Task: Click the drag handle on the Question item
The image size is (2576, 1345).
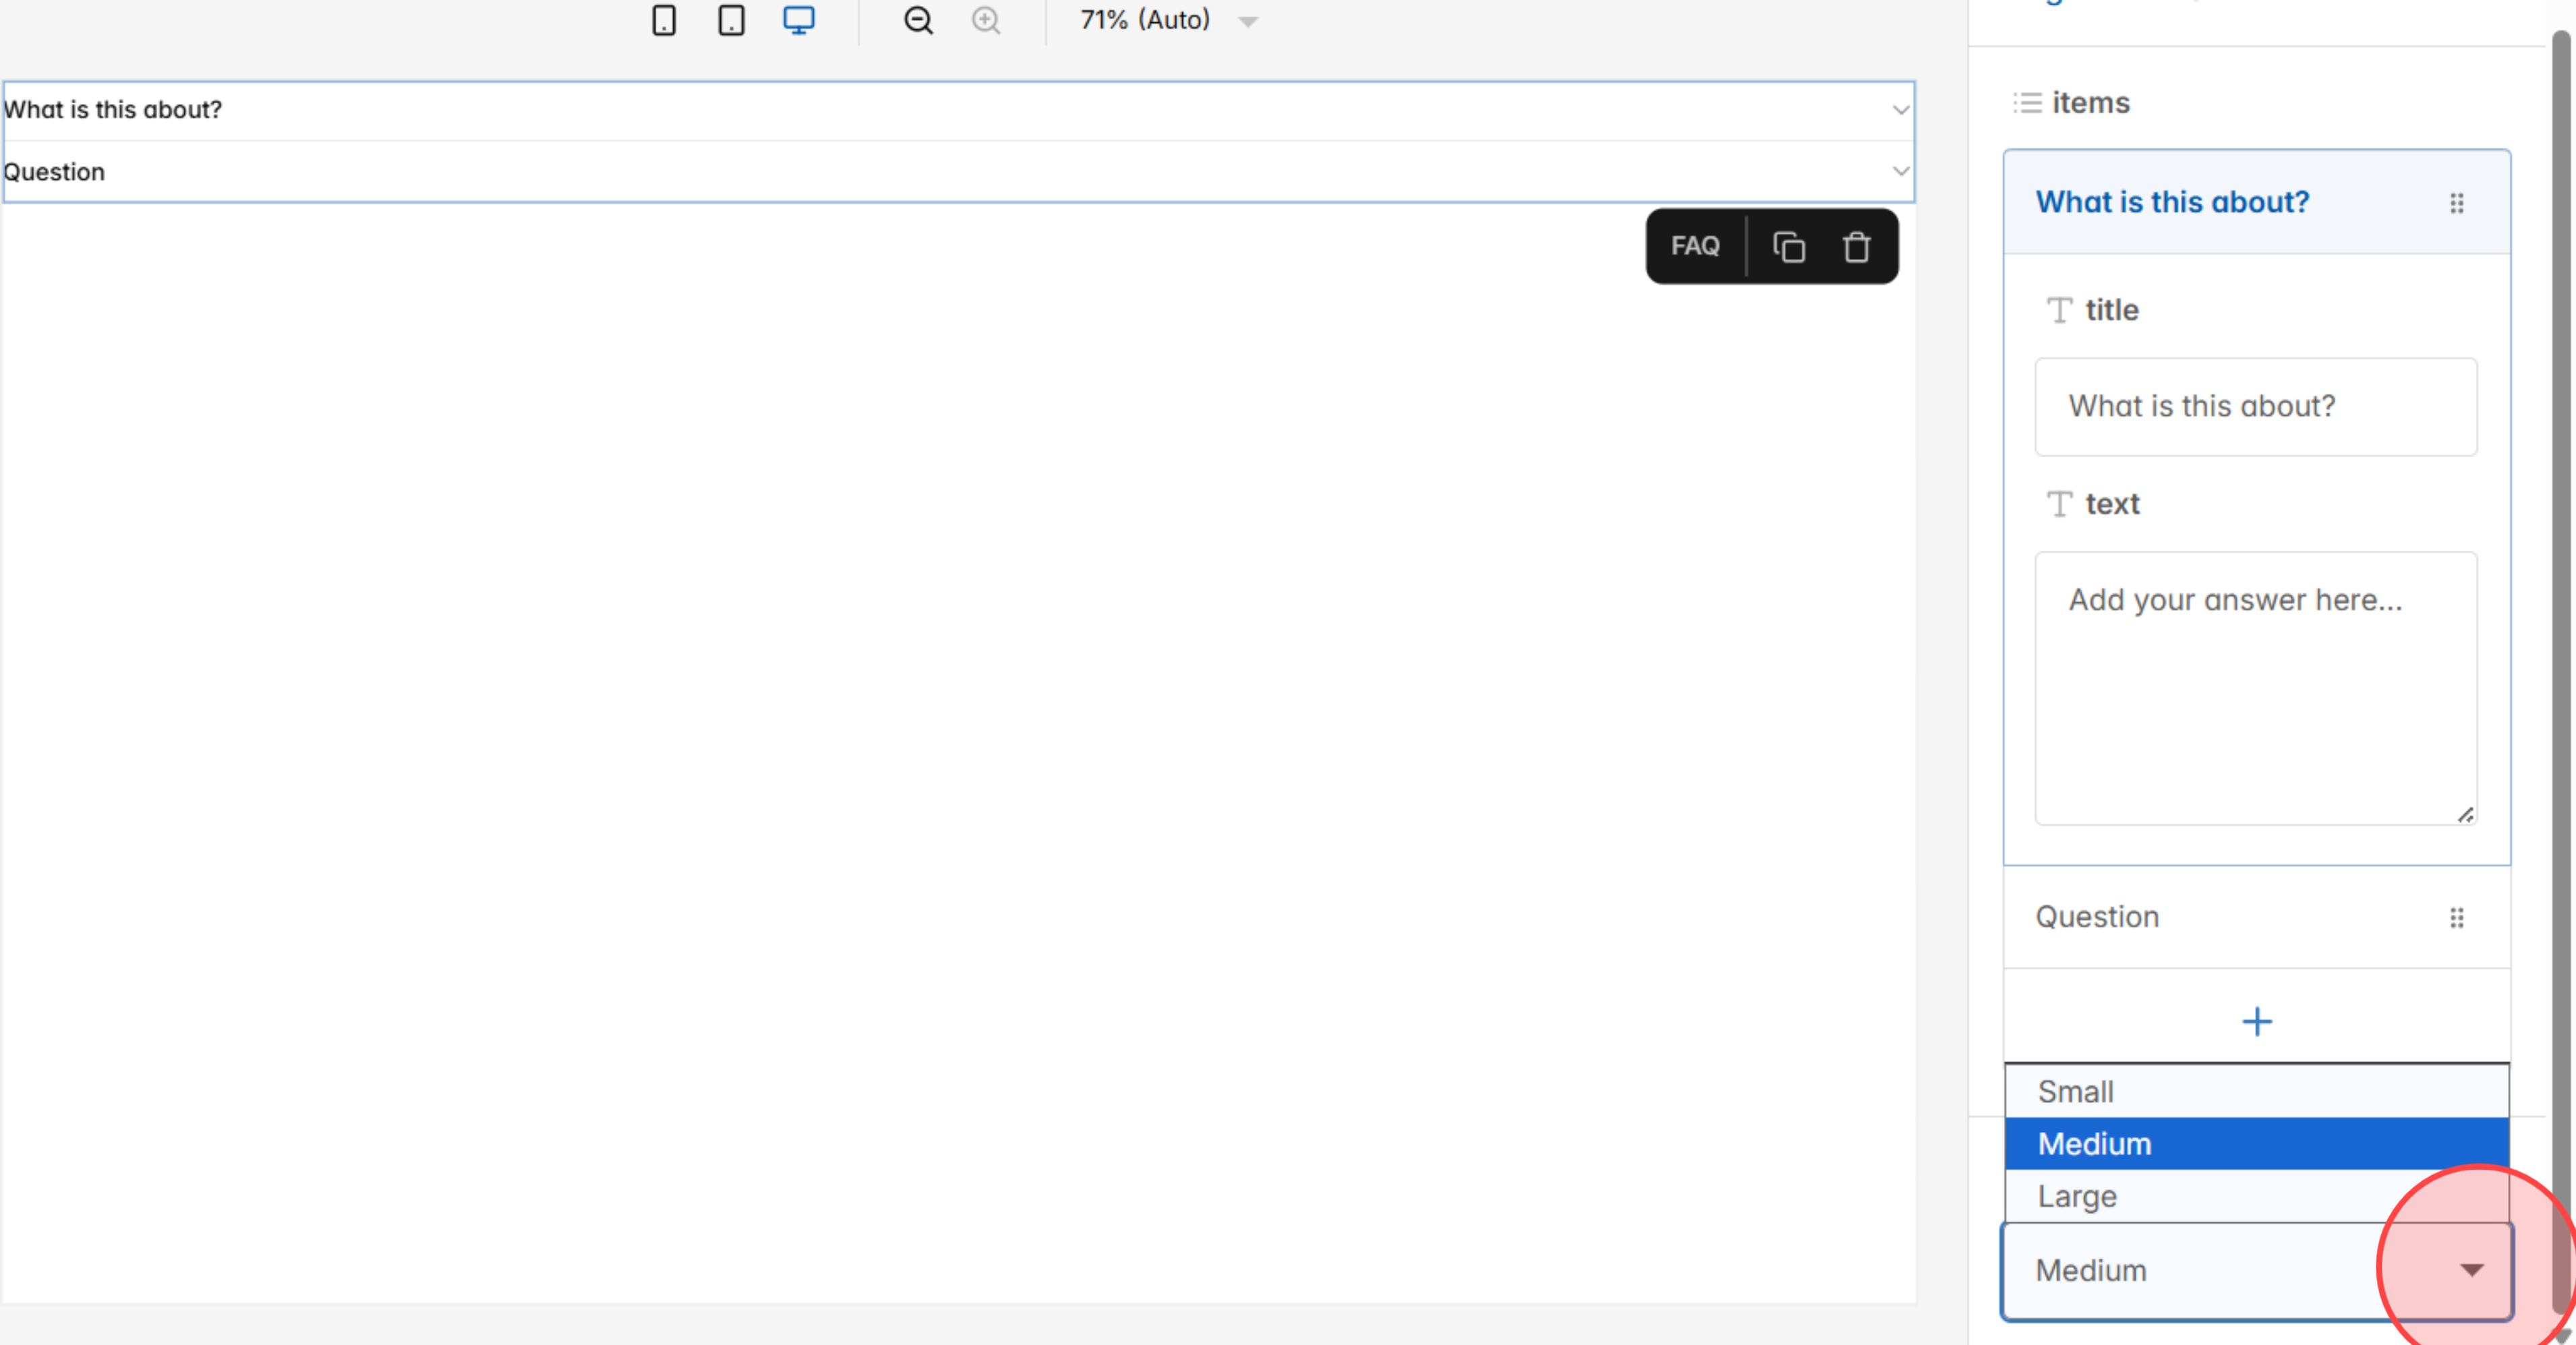Action: point(2458,917)
